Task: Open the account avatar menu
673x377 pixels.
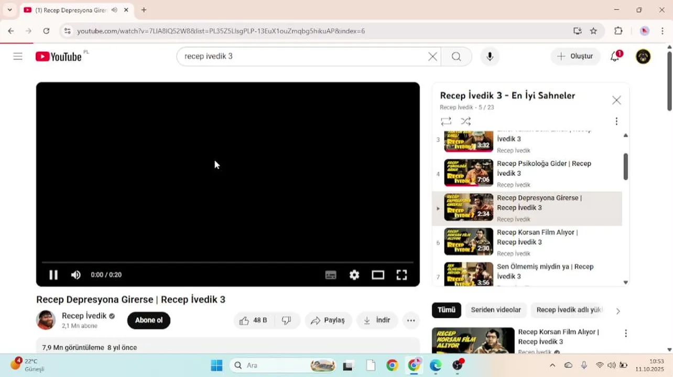Action: tap(643, 57)
